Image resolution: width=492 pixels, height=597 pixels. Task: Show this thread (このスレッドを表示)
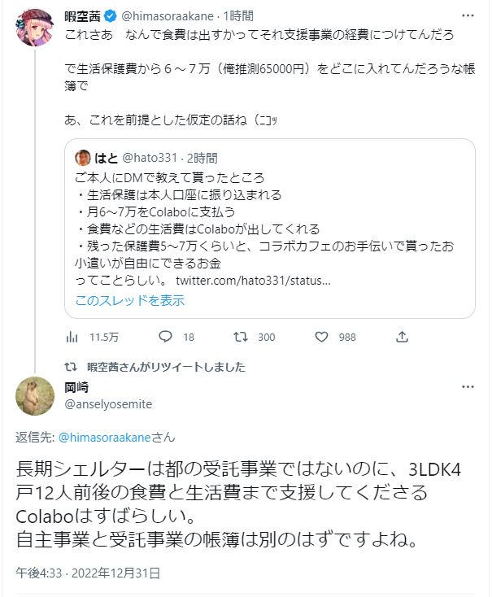pos(130,300)
